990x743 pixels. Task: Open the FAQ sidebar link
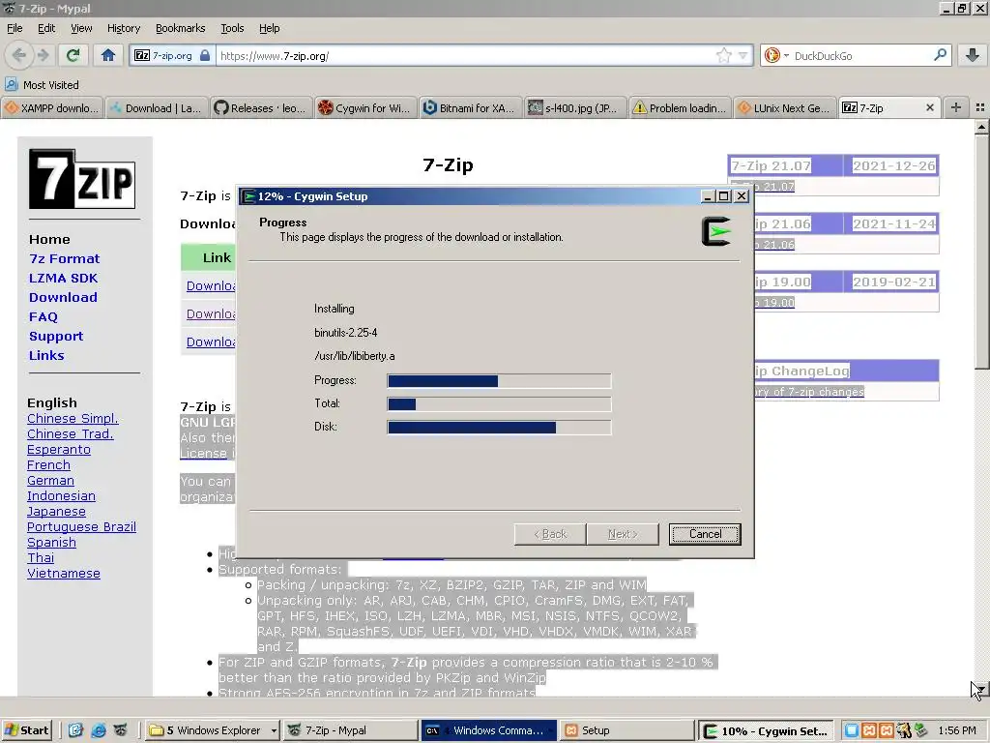[x=43, y=316]
